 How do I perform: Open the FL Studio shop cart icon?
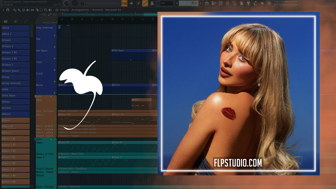pos(269,3)
